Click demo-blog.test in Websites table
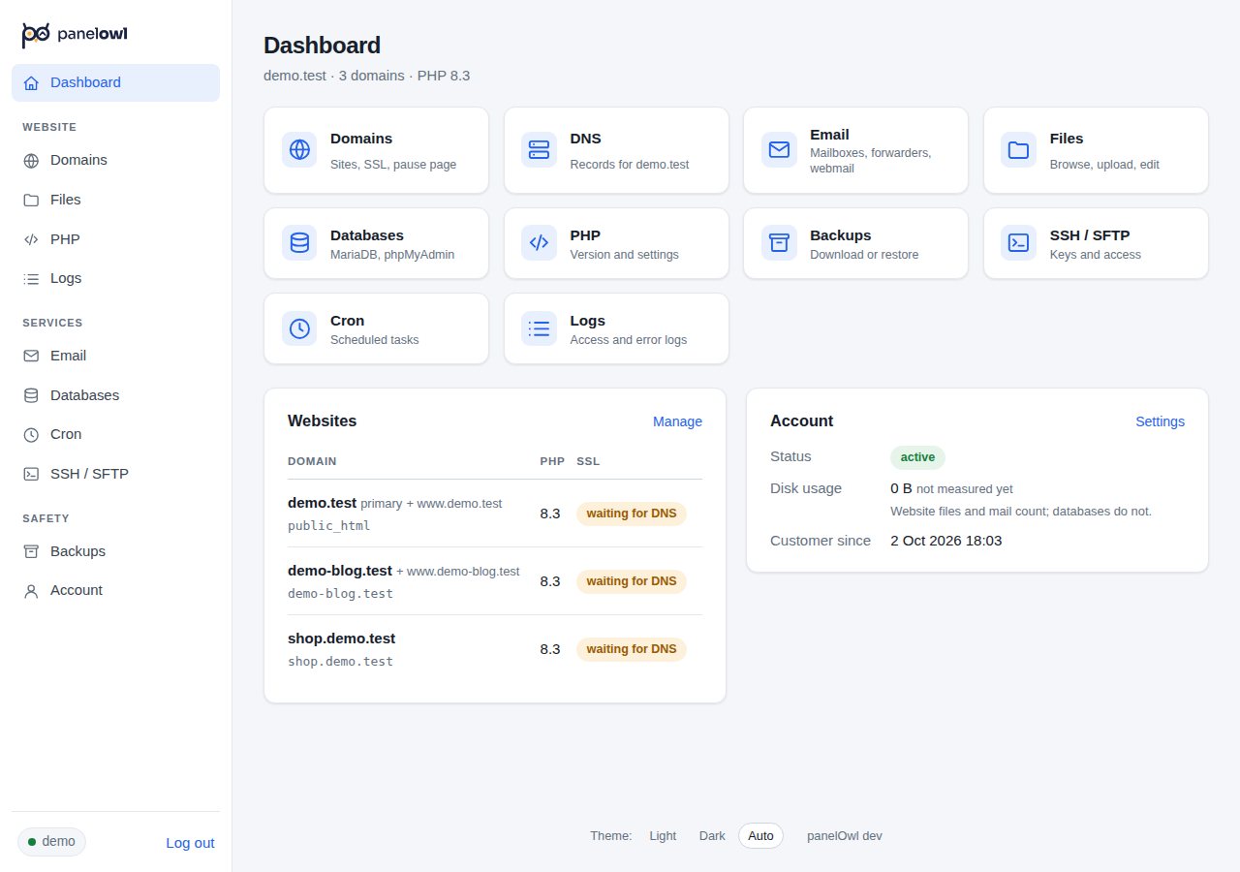 pos(340,571)
